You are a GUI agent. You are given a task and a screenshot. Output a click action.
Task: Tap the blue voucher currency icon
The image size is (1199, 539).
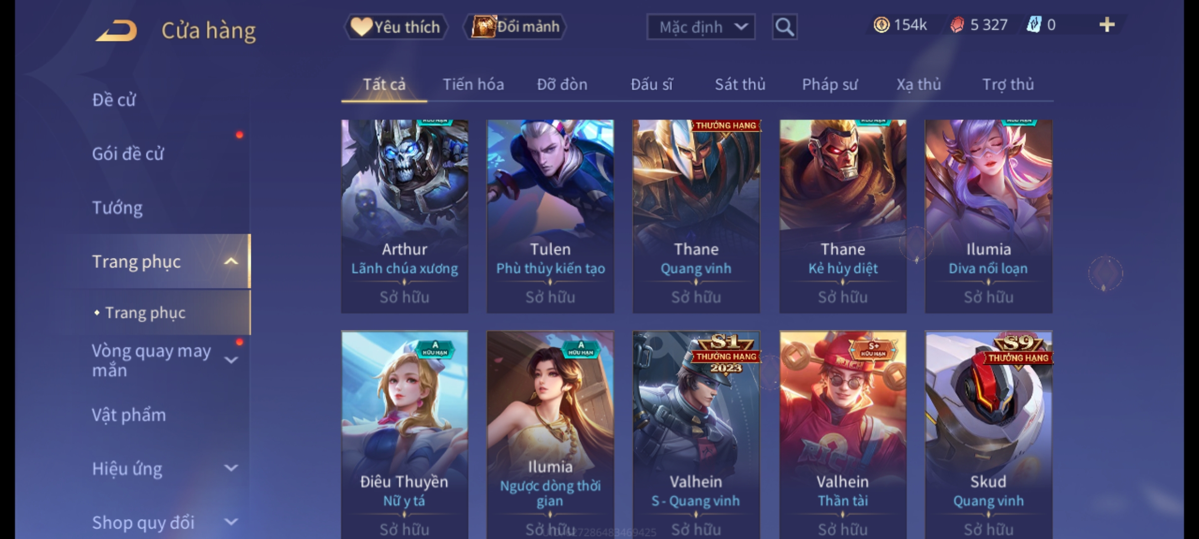[x=1034, y=24]
